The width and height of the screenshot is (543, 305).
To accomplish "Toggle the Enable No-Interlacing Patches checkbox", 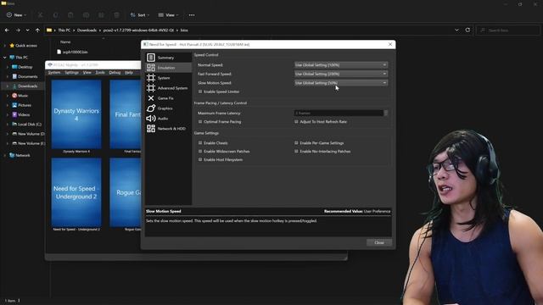I will pos(296,151).
